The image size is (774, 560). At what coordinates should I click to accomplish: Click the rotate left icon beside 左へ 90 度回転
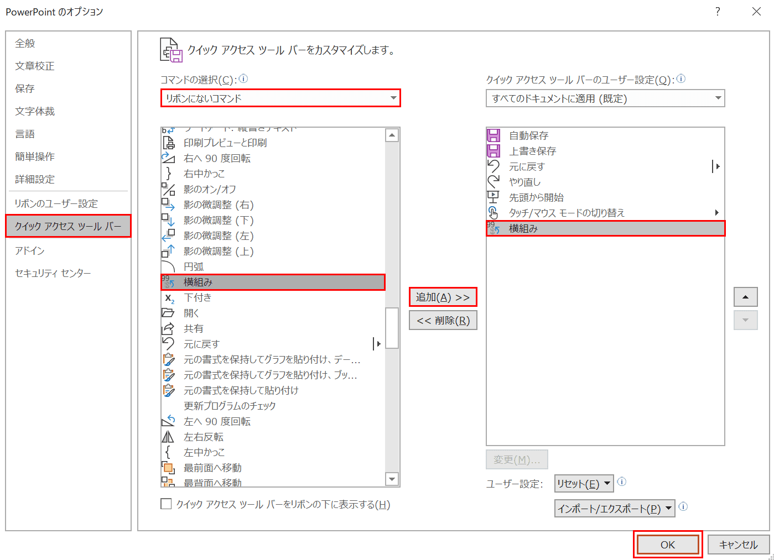point(168,421)
